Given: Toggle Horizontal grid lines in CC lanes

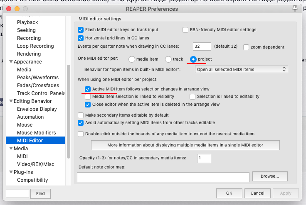Looking at the screenshot, I should [x=81, y=38].
